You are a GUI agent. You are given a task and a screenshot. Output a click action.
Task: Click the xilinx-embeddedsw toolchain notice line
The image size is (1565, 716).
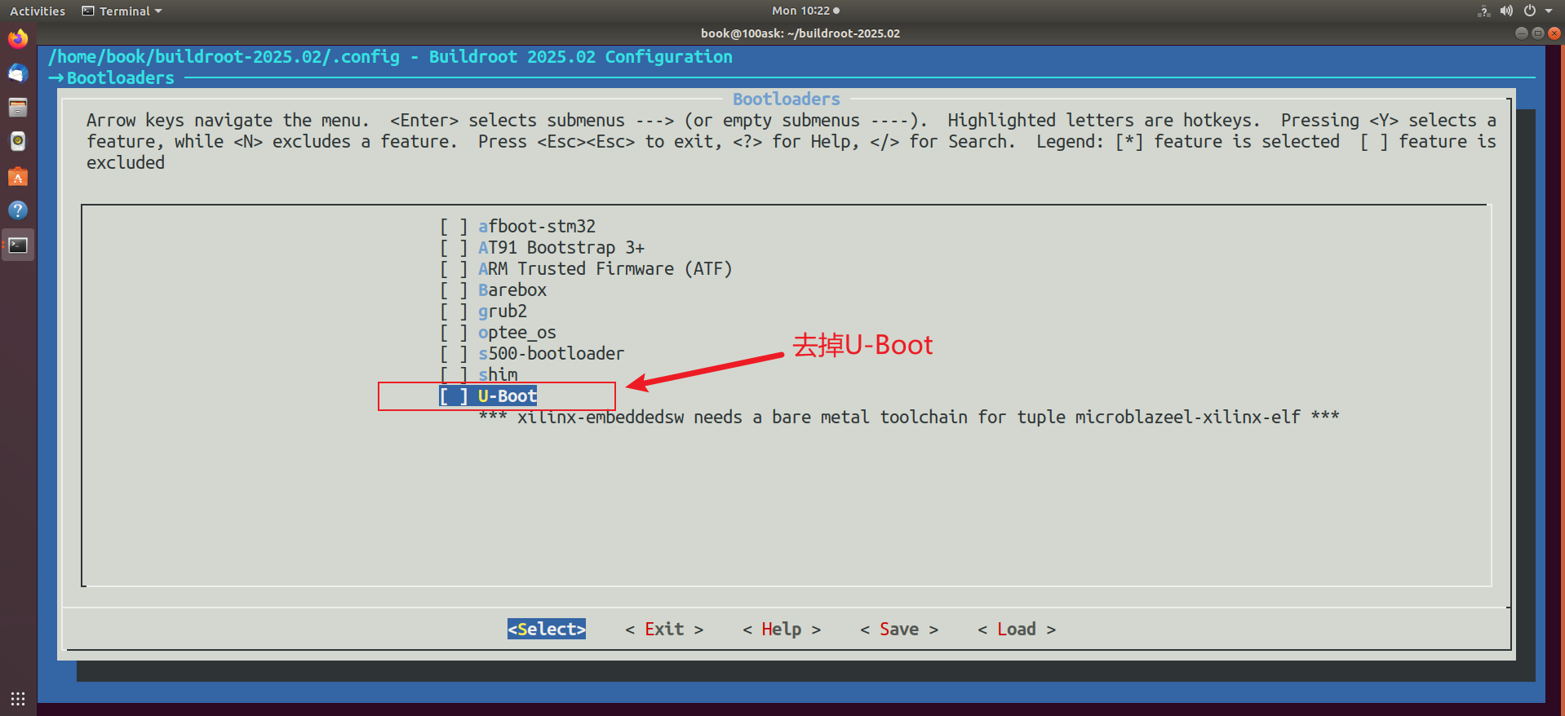tap(909, 417)
